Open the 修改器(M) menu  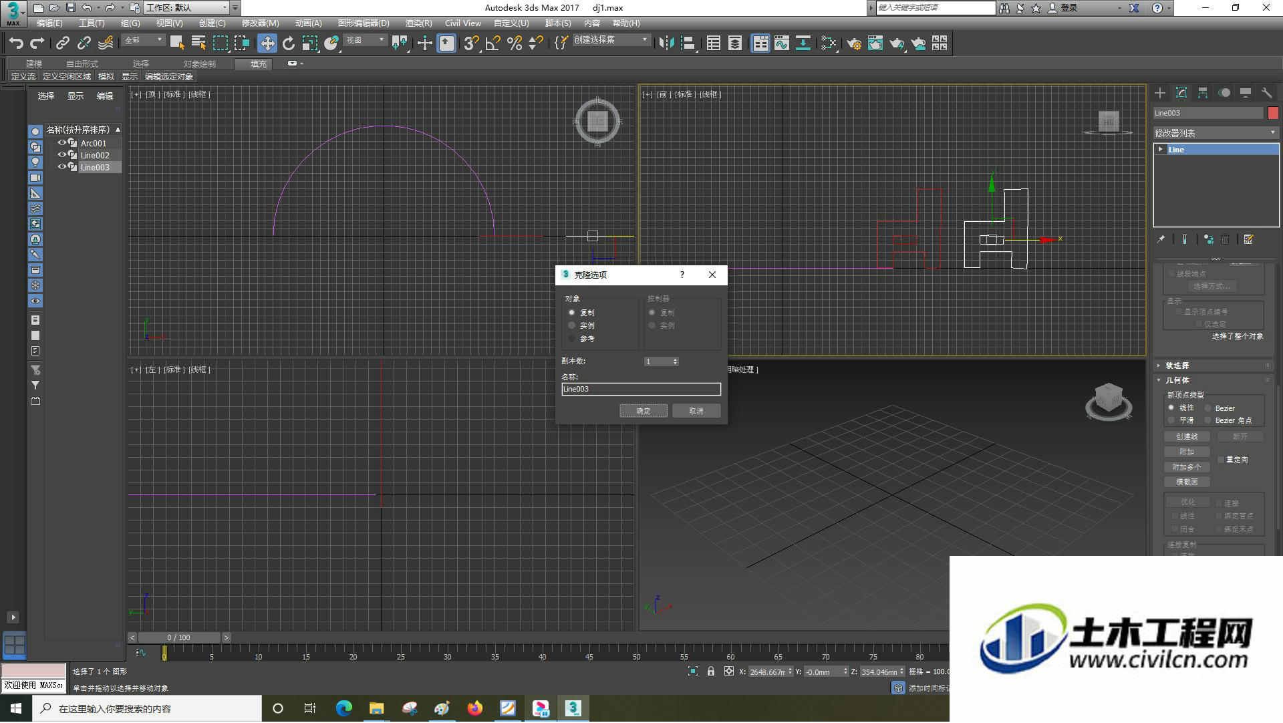pyautogui.click(x=261, y=23)
